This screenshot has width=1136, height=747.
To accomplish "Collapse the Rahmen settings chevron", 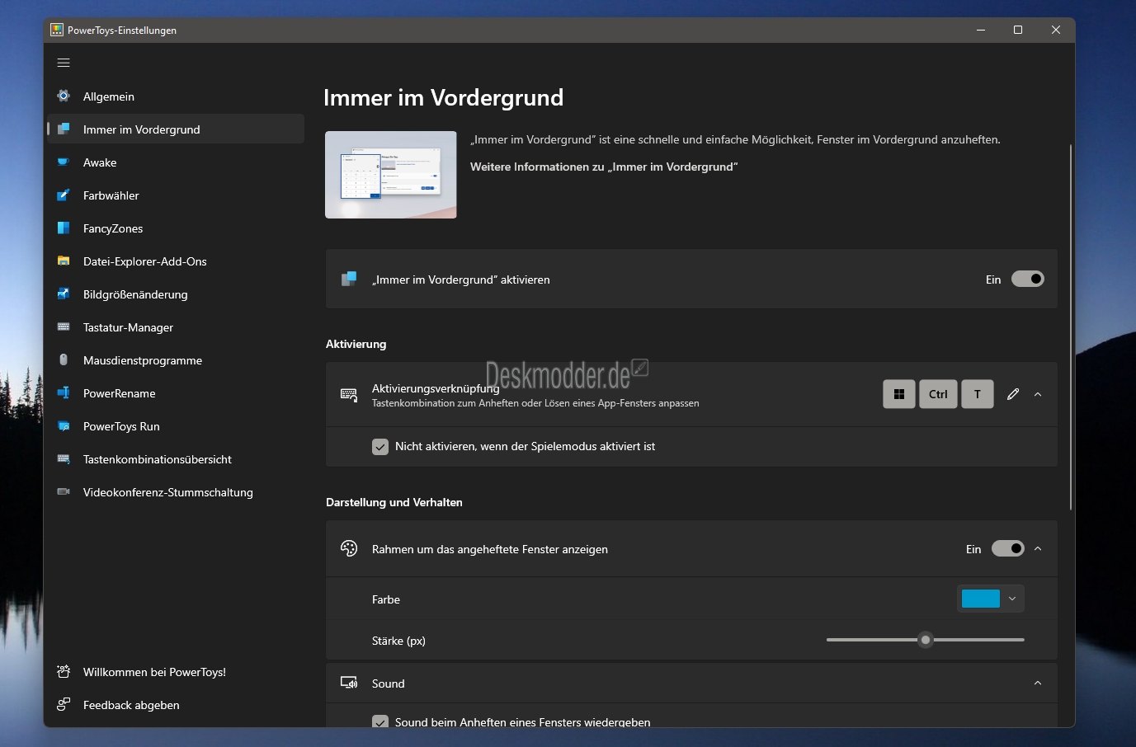I will [x=1038, y=548].
